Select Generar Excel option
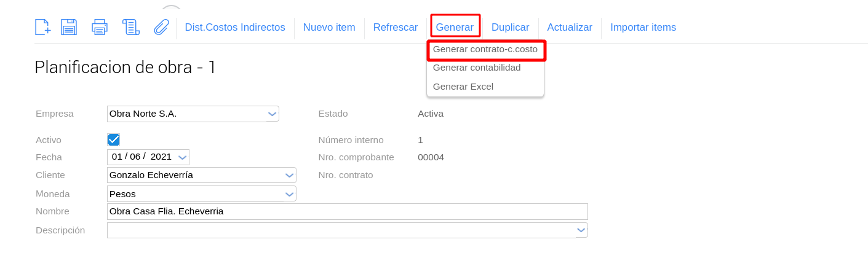This screenshot has height=277, width=868. pos(463,87)
